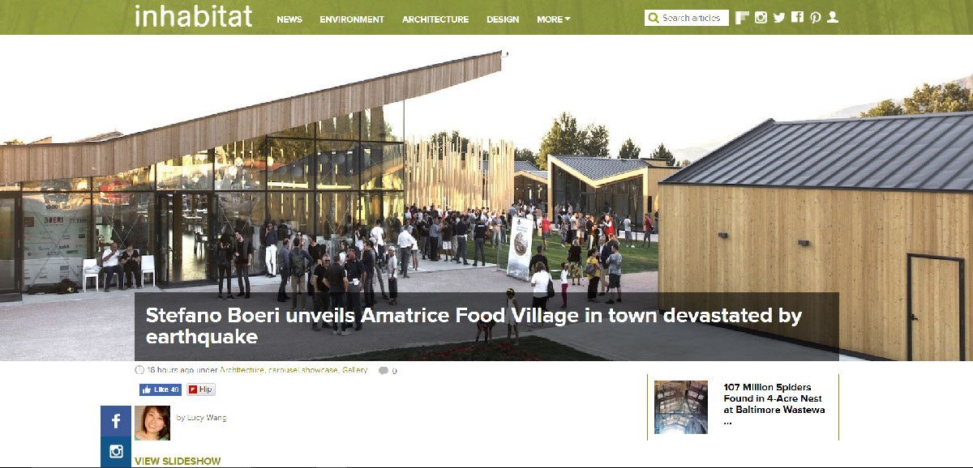The image size is (973, 468).
Task: Expand the MORE dropdown menu
Action: pos(554,19)
